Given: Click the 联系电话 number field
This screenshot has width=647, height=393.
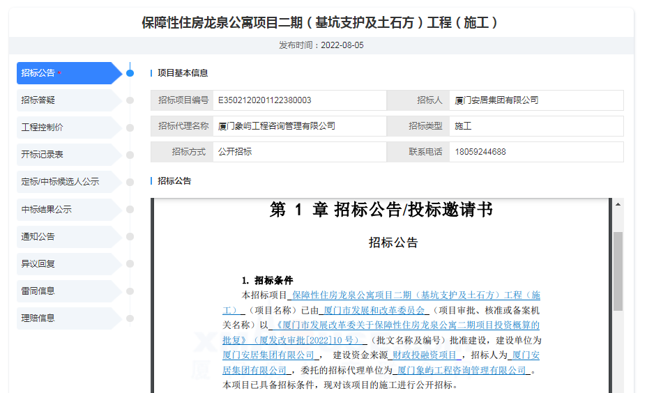Looking at the screenshot, I should point(535,152).
